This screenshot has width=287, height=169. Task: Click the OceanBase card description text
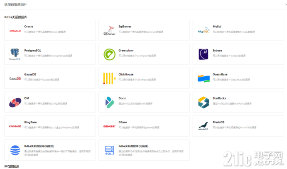(x=231, y=80)
